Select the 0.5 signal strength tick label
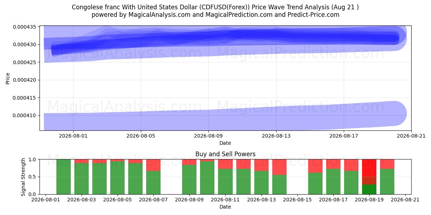431x215 pixels. 33,177
